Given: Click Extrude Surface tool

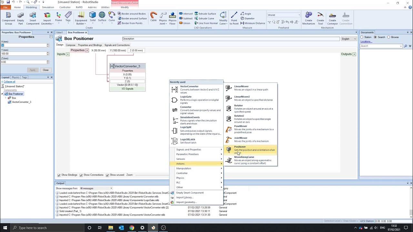Looking at the screenshot, I should click(205, 14).
